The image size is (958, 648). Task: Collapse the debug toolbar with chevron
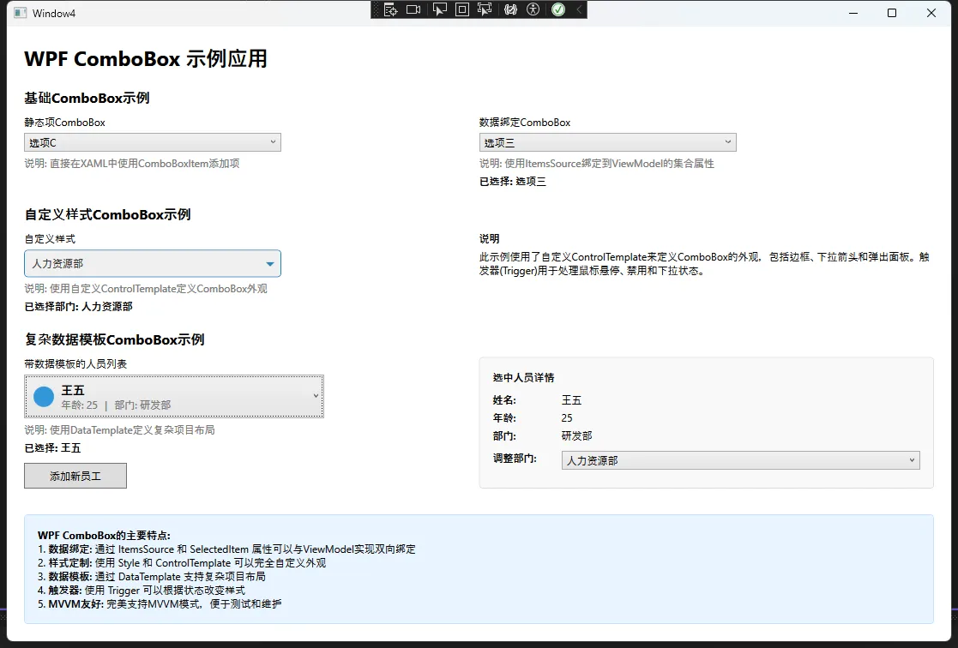[x=579, y=9]
